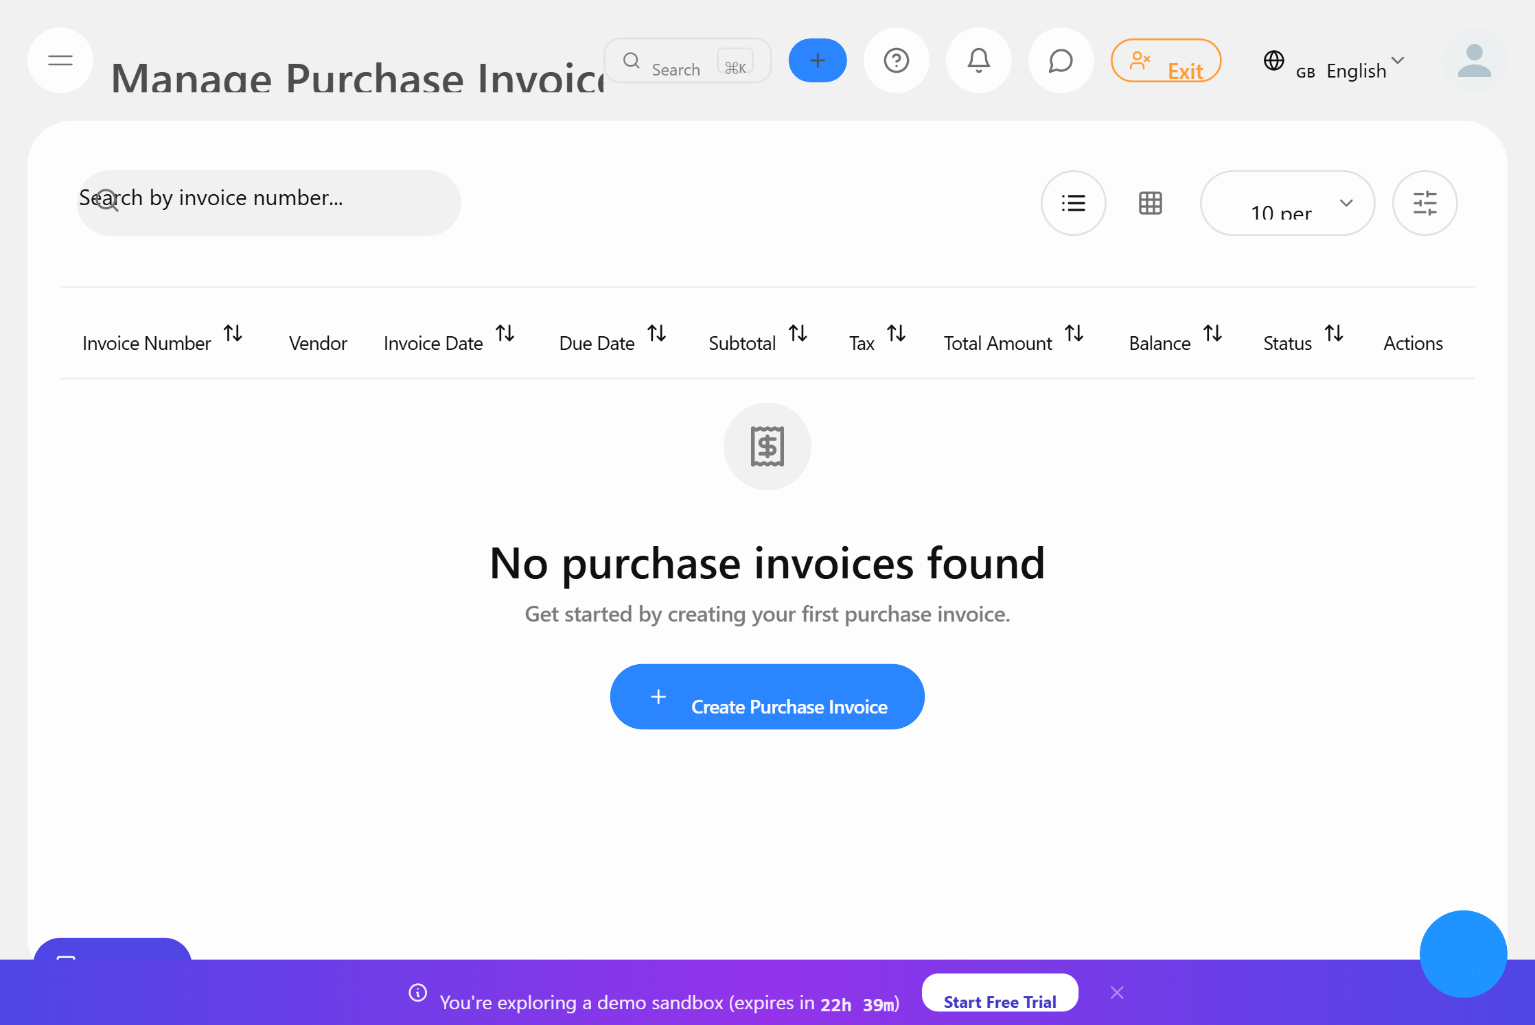The width and height of the screenshot is (1535, 1025).
Task: Open the help question mark icon
Action: (x=897, y=60)
